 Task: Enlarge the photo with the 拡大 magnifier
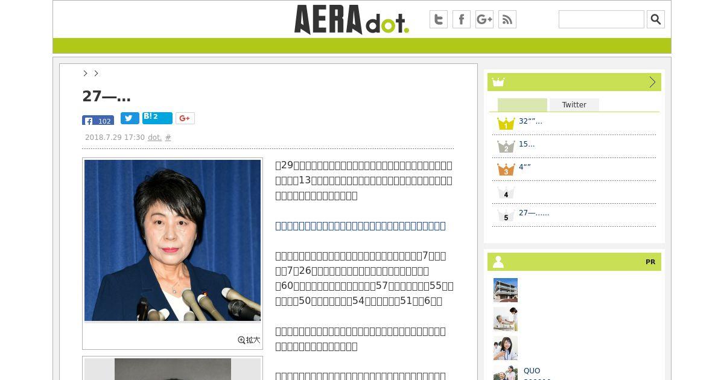(x=249, y=340)
